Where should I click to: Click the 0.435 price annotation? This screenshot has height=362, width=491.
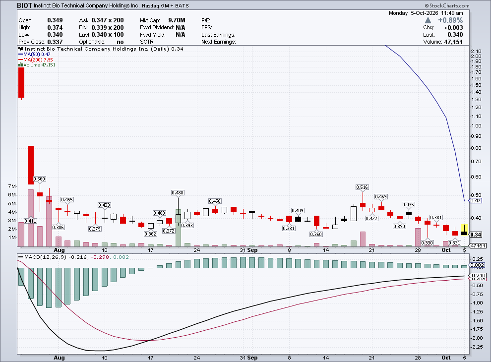coord(408,204)
